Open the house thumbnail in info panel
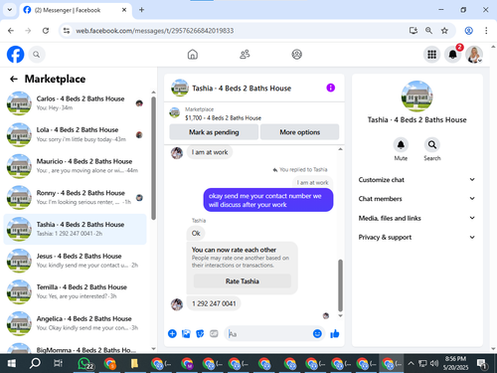497x373 pixels. [416, 96]
